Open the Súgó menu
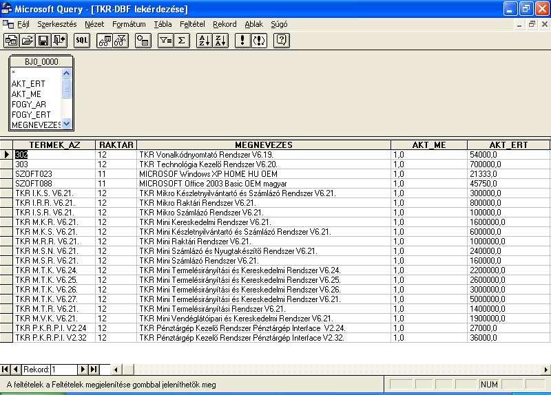The height and width of the screenshot is (395, 551). tap(279, 24)
